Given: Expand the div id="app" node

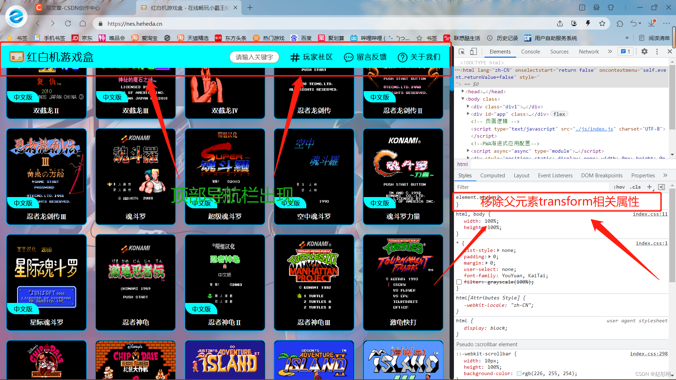Looking at the screenshot, I should pyautogui.click(x=468, y=114).
